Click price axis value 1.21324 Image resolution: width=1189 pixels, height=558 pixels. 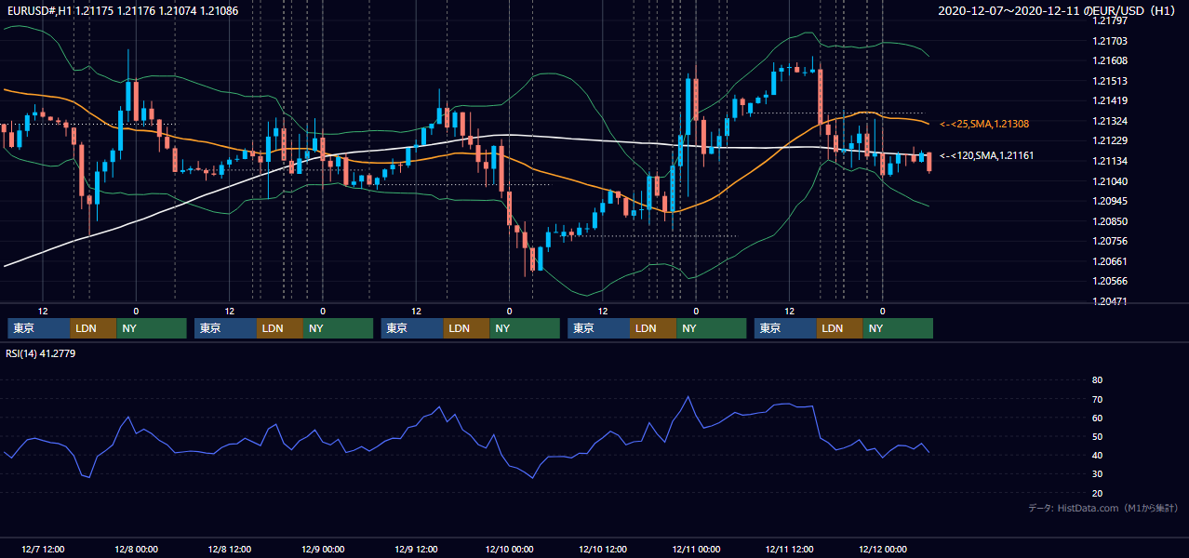1110,121
